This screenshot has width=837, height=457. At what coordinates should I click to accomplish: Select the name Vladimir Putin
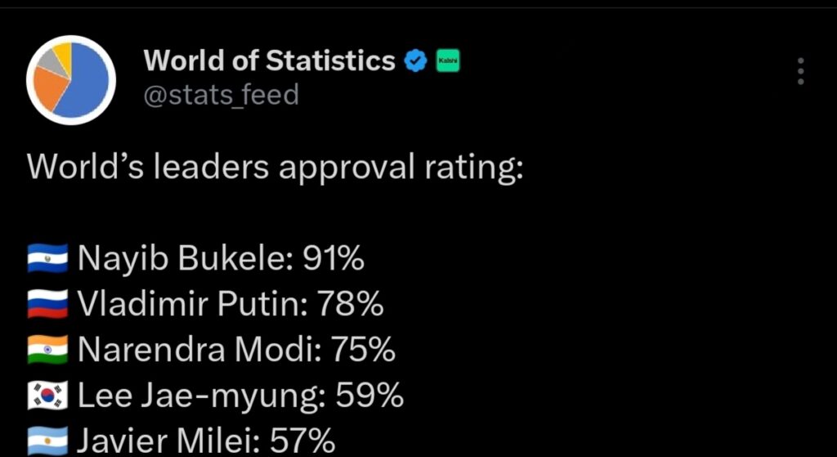(186, 305)
